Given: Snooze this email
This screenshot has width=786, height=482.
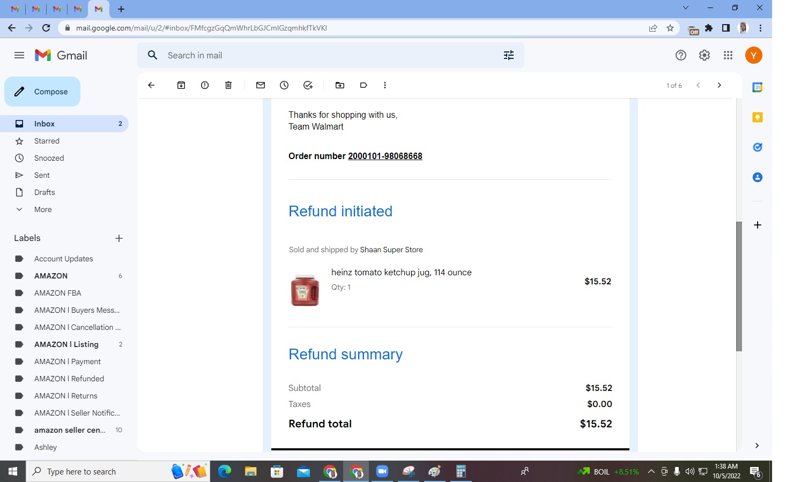Looking at the screenshot, I should 284,85.
